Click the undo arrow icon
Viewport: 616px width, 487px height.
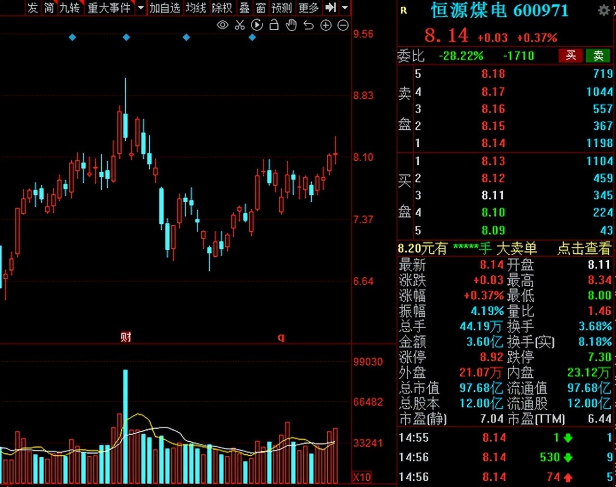pos(308,25)
